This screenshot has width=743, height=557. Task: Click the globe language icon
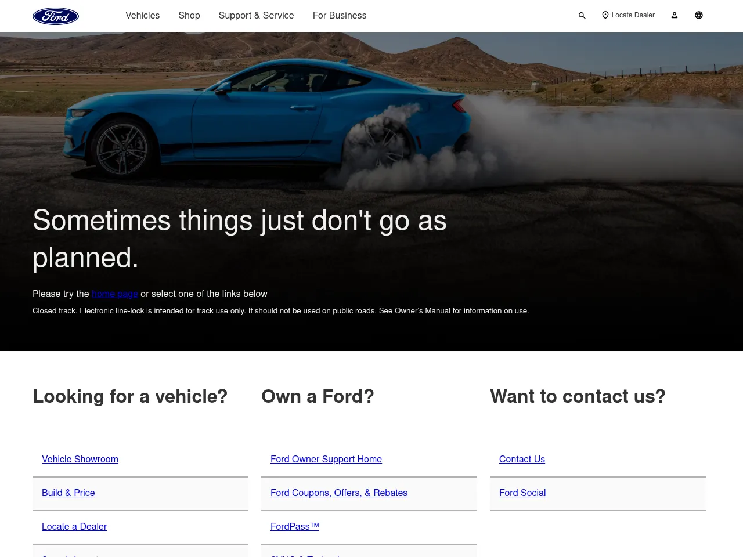tap(699, 16)
